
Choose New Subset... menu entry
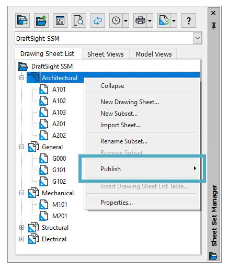pyautogui.click(x=142, y=114)
